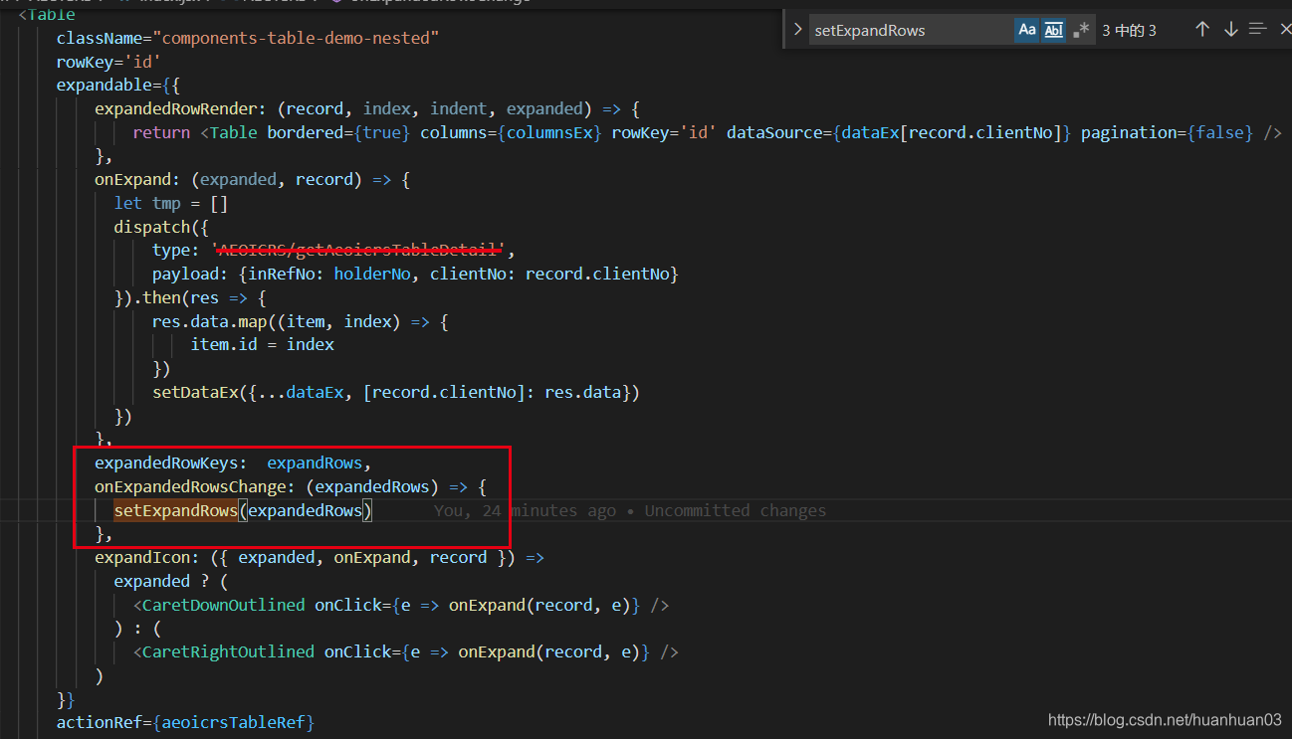
Task: Click 'expanded ? (' ternary line
Action: [x=171, y=582]
